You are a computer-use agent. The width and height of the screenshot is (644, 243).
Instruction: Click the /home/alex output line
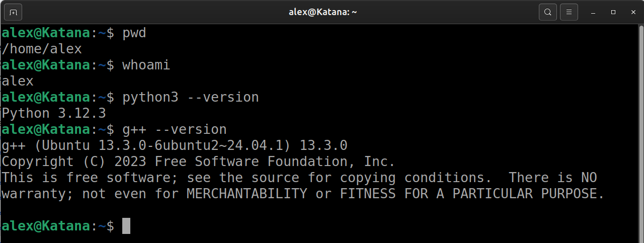point(42,49)
